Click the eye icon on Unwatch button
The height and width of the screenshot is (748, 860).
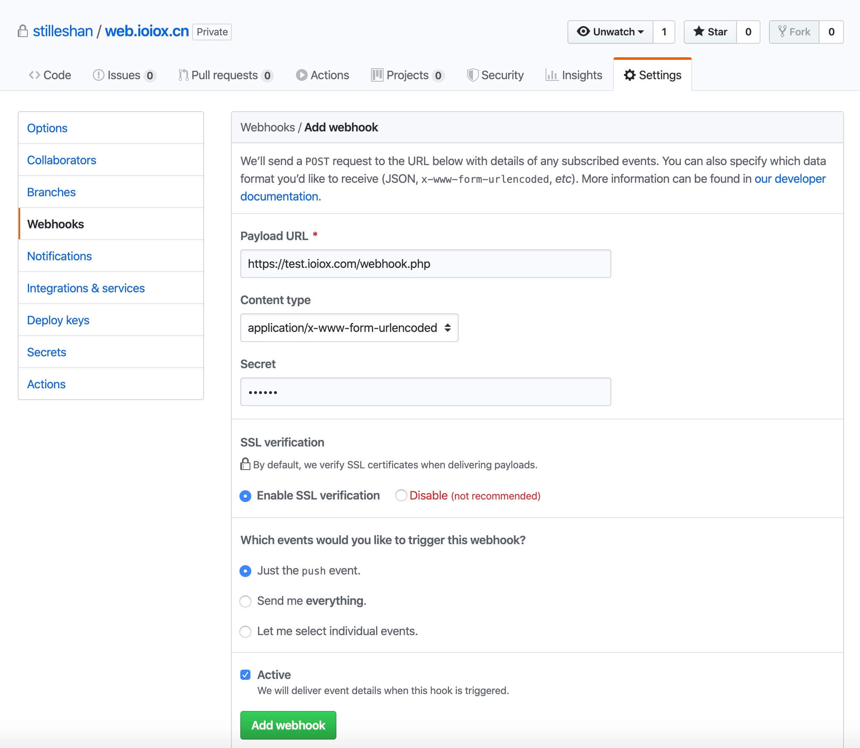583,32
